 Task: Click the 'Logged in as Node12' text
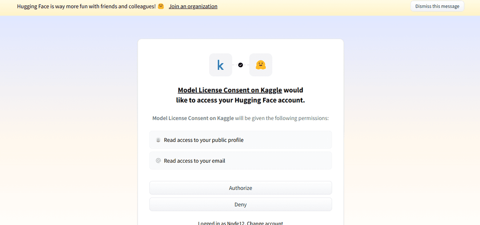tap(222, 223)
